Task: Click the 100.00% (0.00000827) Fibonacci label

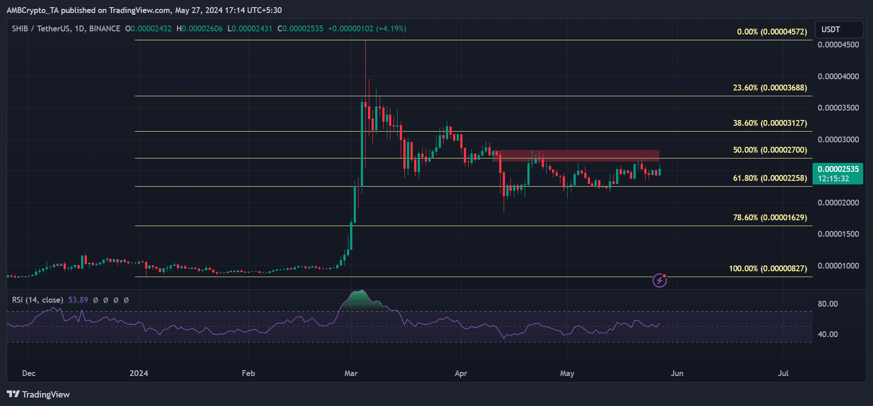Action: pos(768,269)
